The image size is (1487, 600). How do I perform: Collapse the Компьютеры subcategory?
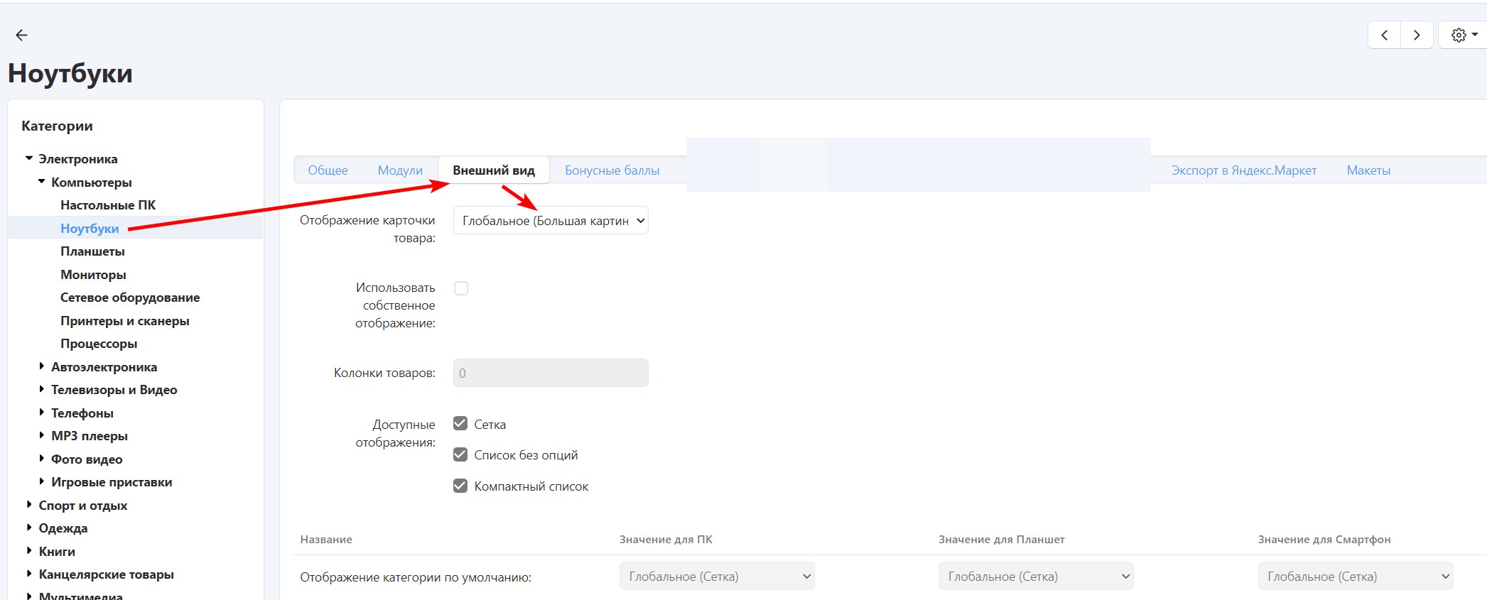(x=42, y=182)
